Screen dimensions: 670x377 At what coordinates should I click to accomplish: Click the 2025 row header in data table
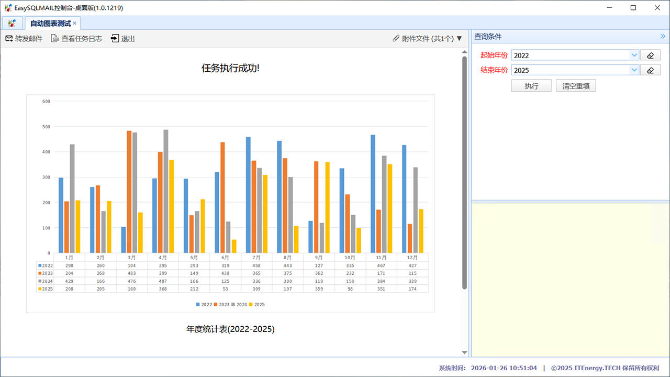[x=46, y=289]
